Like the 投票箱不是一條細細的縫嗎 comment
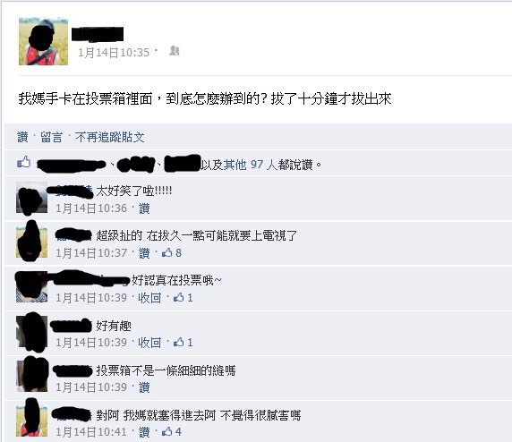 click(144, 387)
